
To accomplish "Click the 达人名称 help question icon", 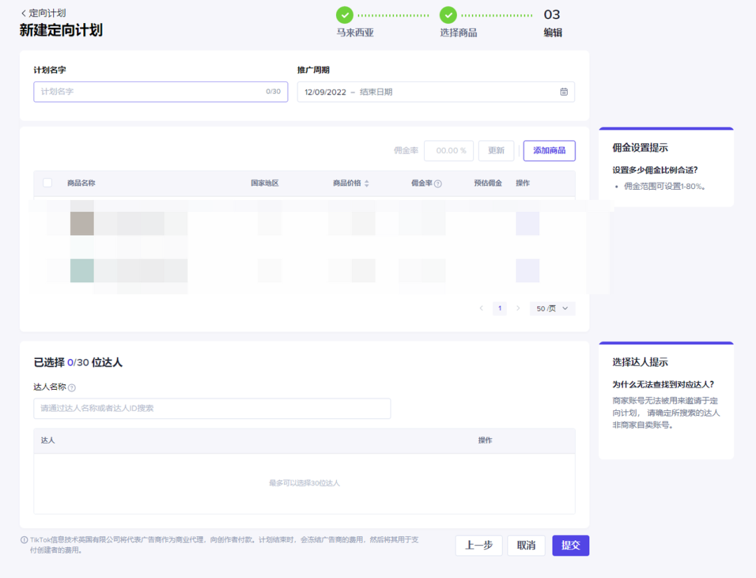I will (x=71, y=388).
